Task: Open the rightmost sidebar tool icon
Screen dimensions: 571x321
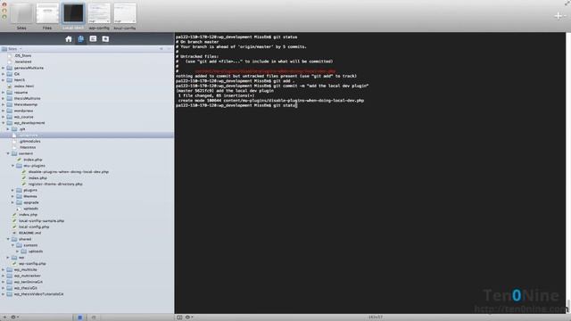Action: click(x=105, y=39)
